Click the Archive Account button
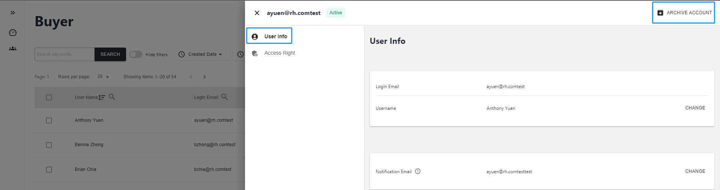The height and width of the screenshot is (190, 720). [683, 13]
